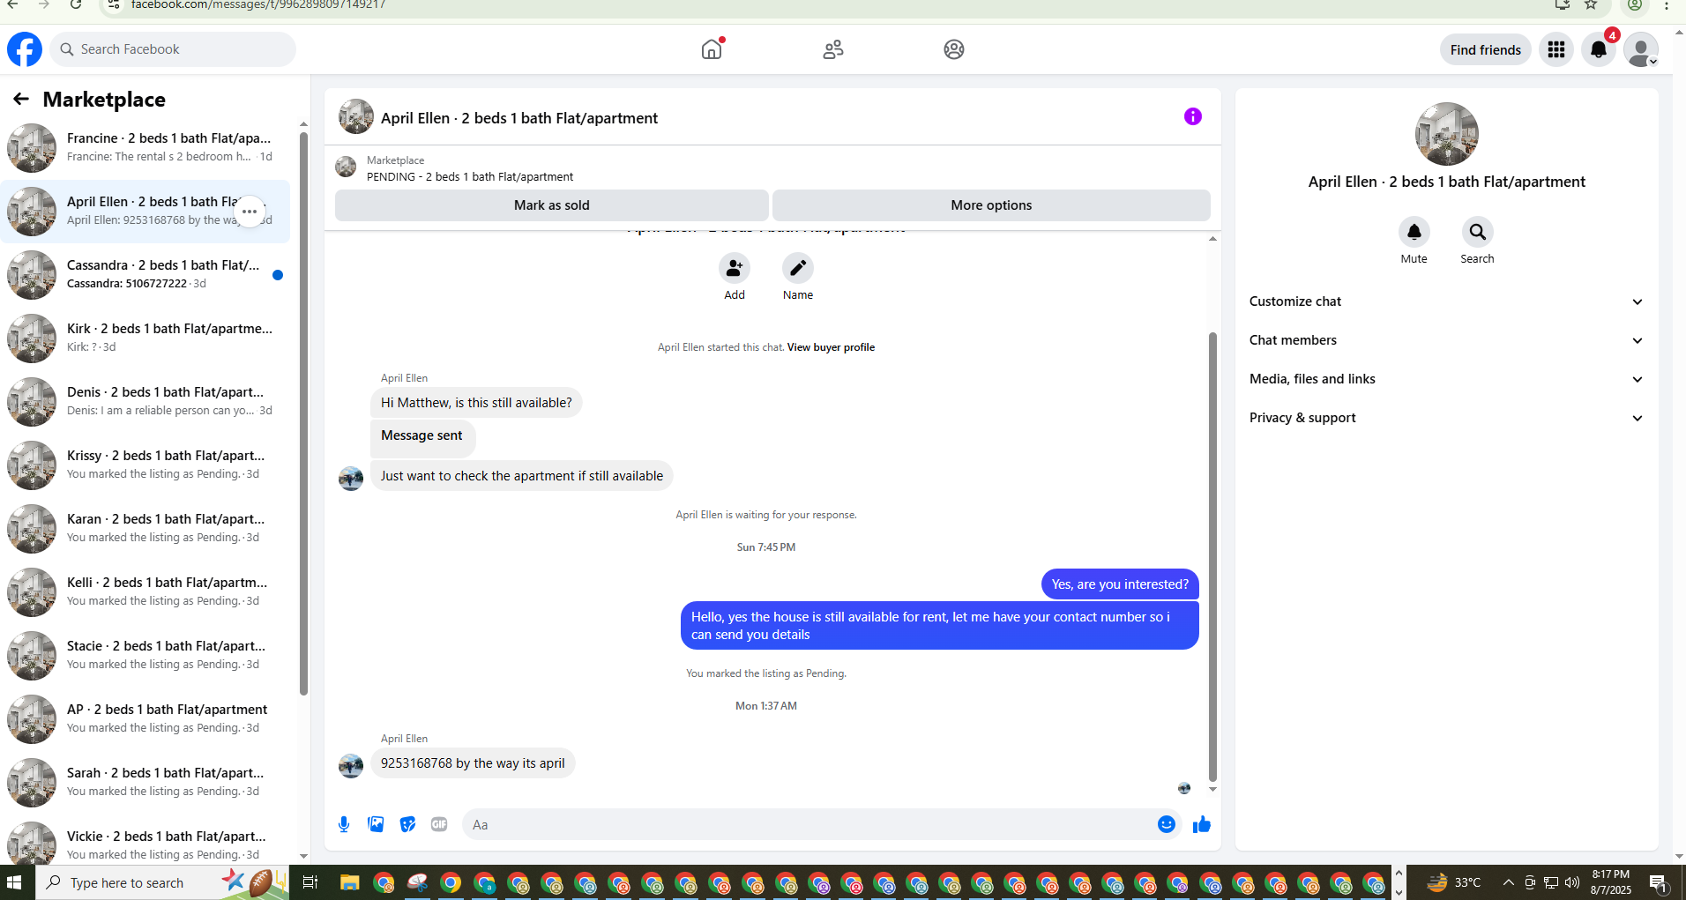
Task: Click April Ellen avatar in right panel
Action: 1447,134
